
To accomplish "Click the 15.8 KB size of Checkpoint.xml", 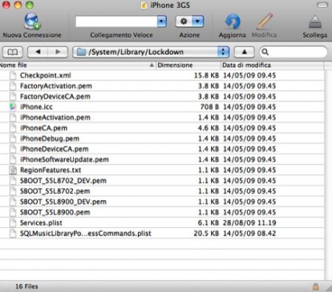I will 206,75.
